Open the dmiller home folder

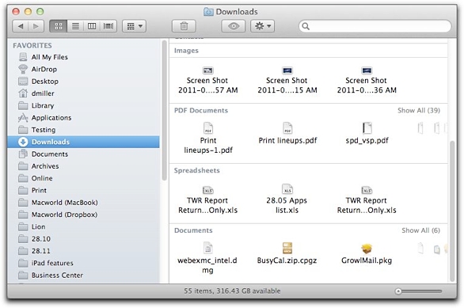click(x=83, y=93)
